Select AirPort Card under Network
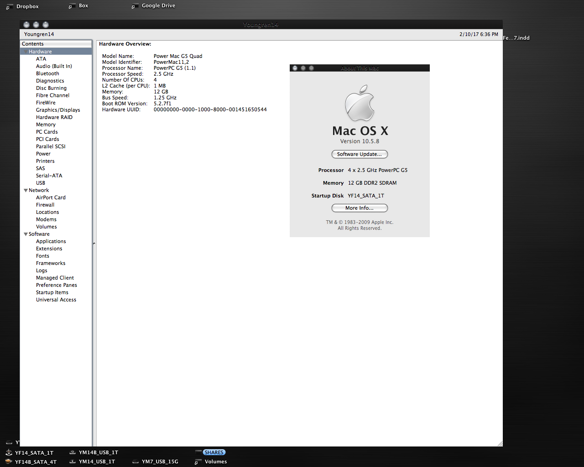Image resolution: width=584 pixels, height=467 pixels. [x=51, y=197]
